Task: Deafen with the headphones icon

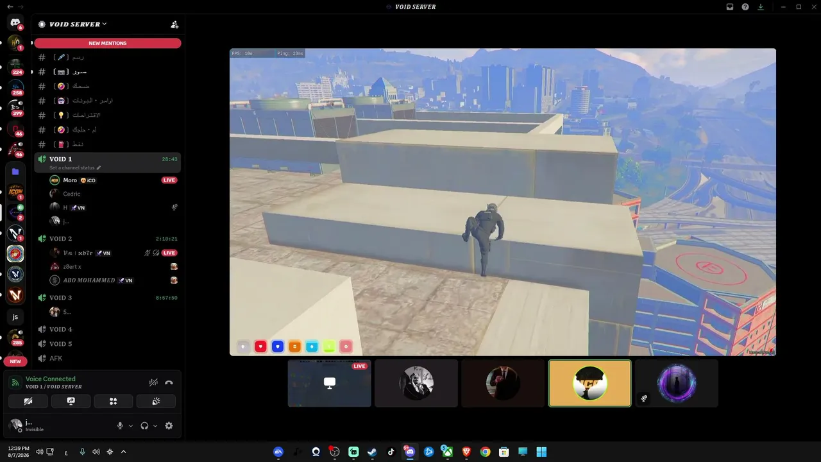Action: [145, 425]
